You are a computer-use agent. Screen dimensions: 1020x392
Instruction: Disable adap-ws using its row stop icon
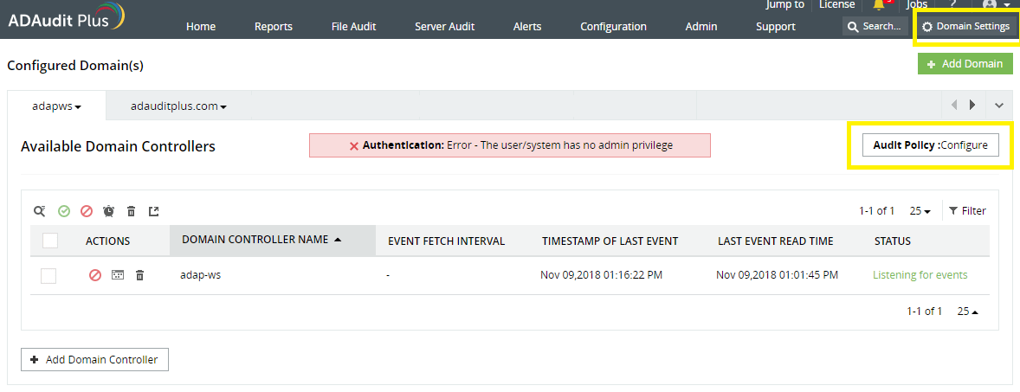[95, 275]
